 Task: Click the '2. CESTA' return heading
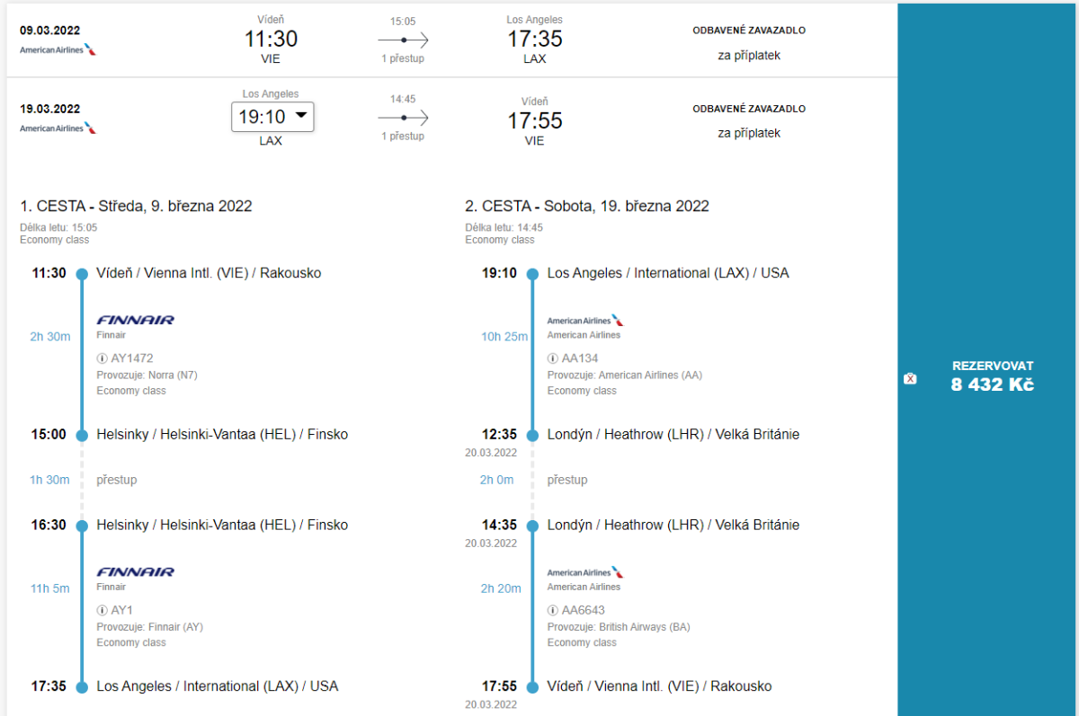click(x=586, y=207)
